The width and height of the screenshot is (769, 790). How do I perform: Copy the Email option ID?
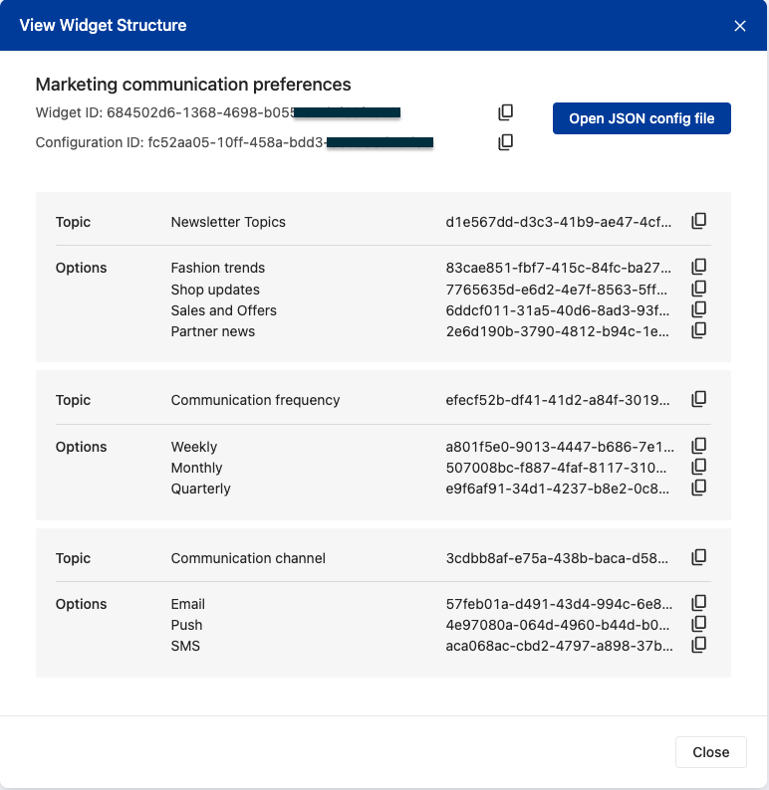[699, 603]
